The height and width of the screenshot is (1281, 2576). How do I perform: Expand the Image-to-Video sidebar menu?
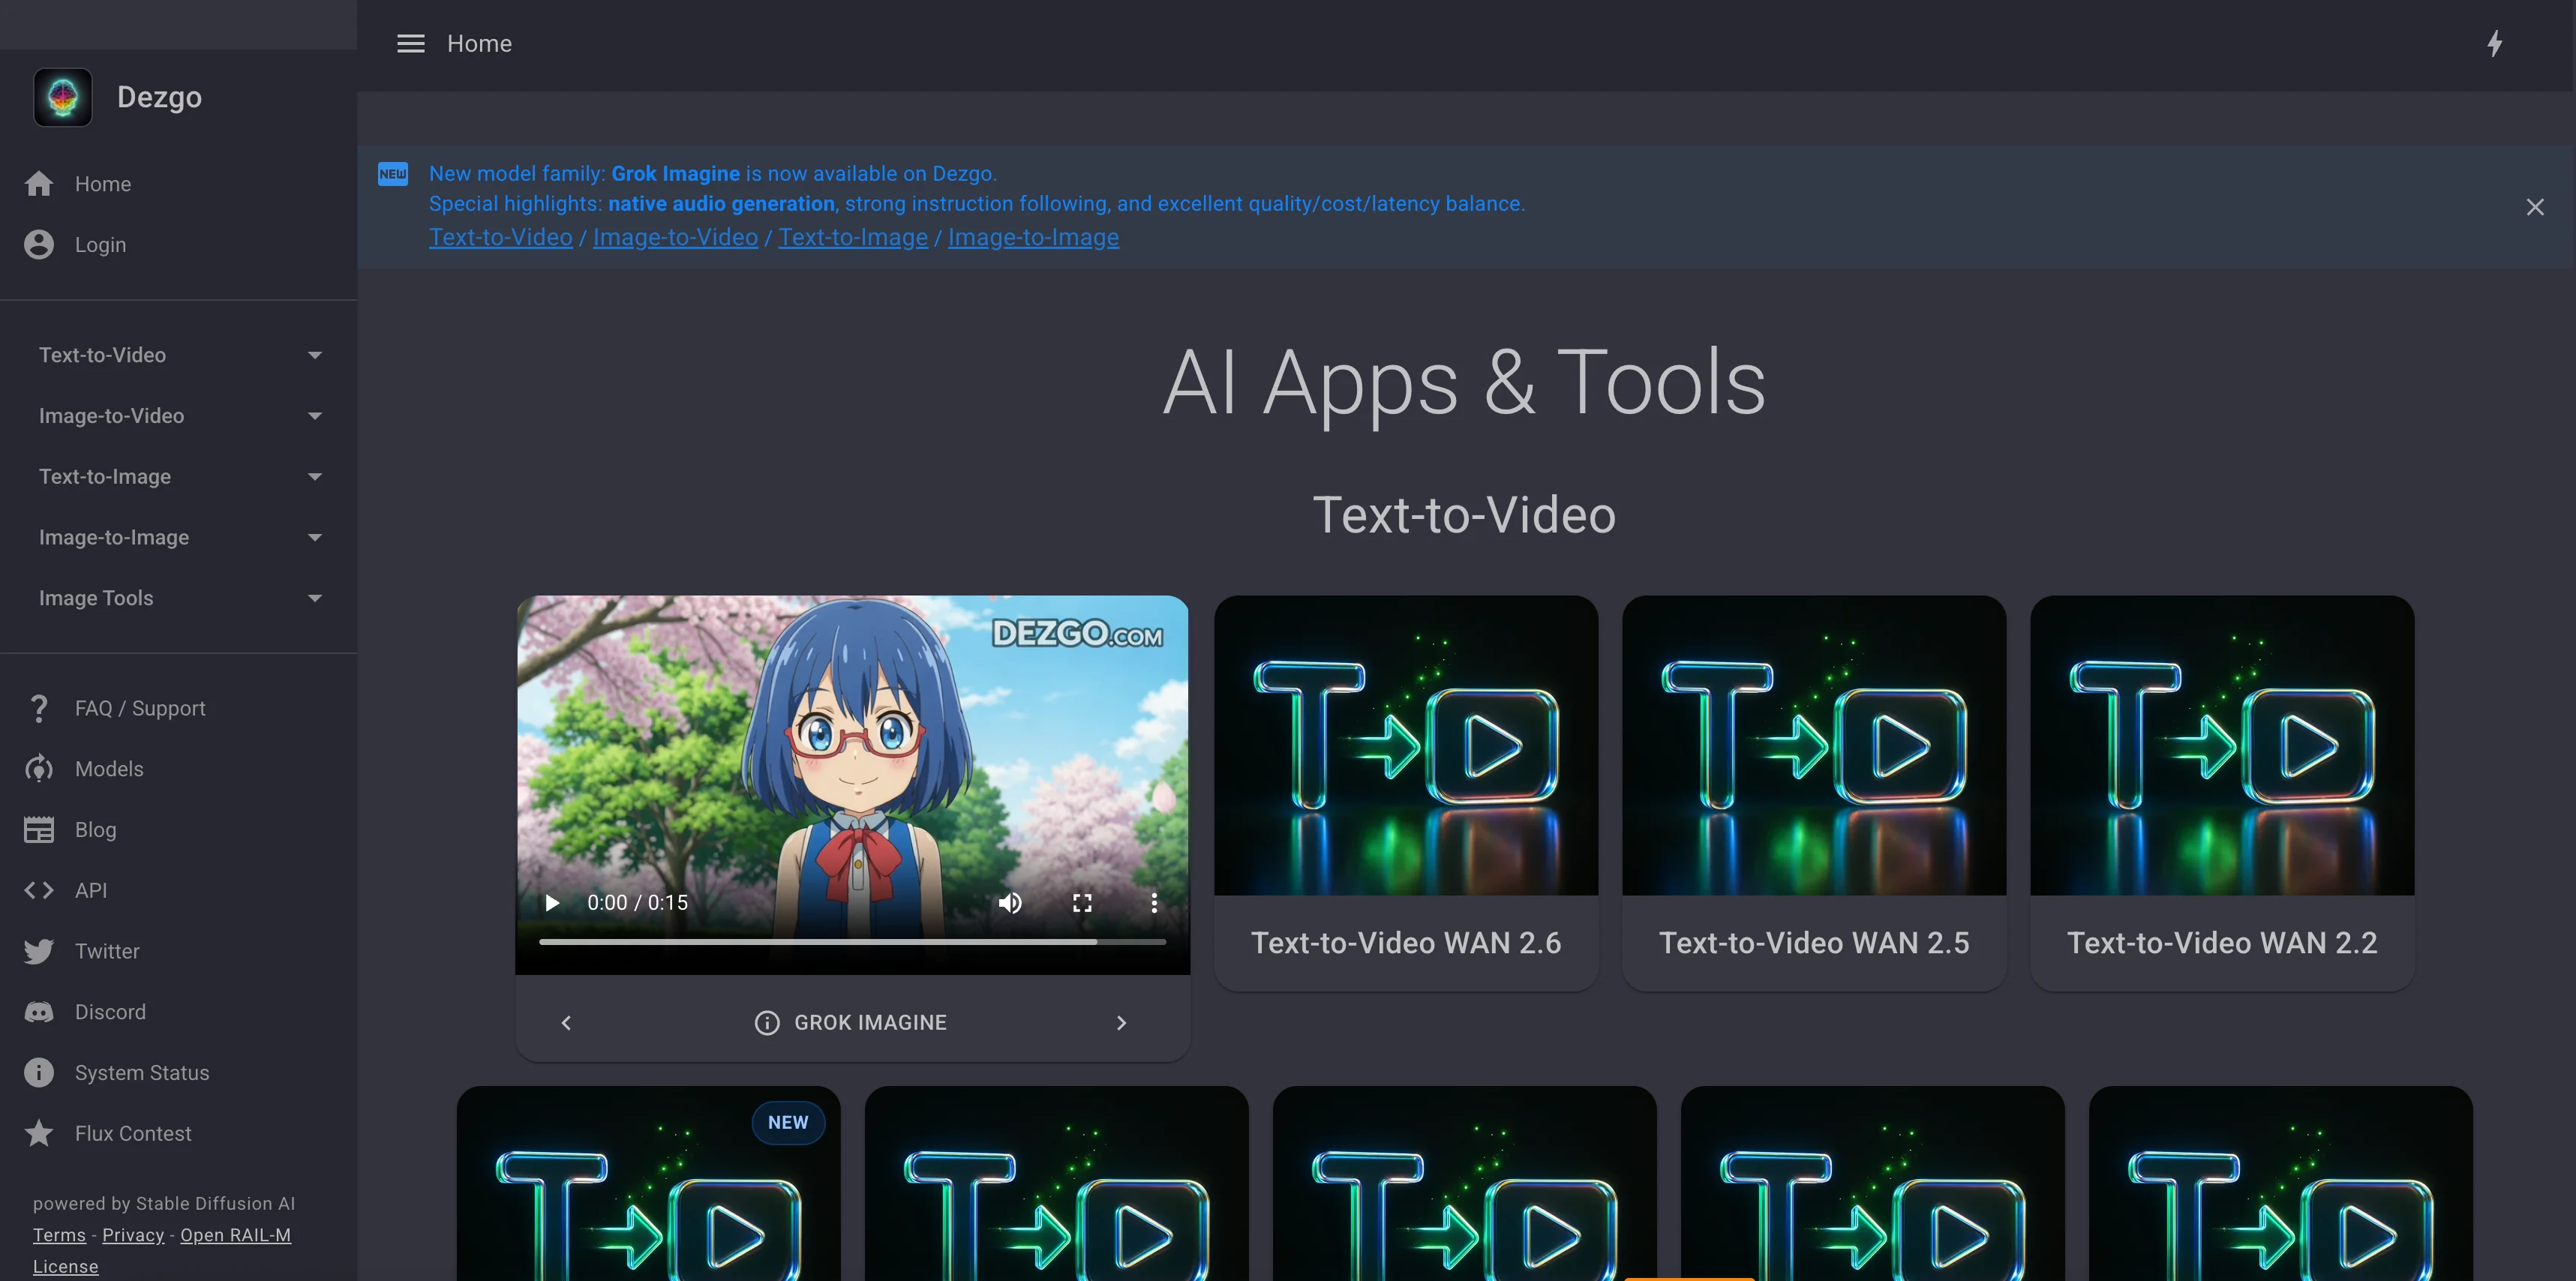(x=179, y=416)
